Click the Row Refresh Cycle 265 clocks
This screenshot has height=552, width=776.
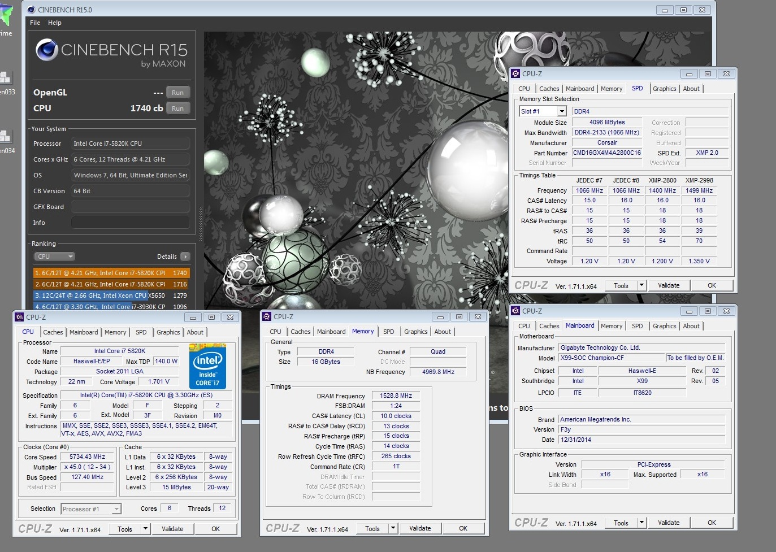click(396, 456)
